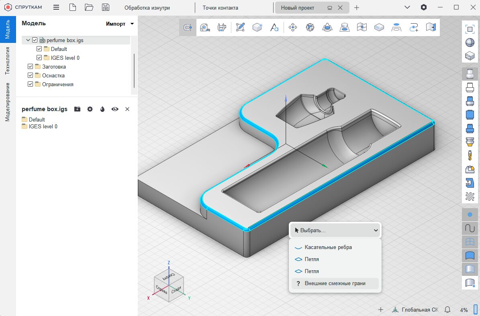Collapse the perfume box.igs tree node

point(28,40)
